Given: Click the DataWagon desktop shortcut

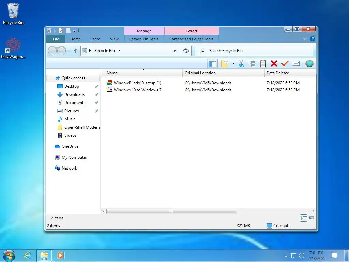Looking at the screenshot, I should [x=13, y=48].
